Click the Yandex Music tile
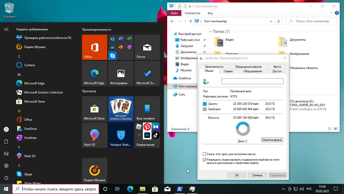The image size is (344, 194). pyautogui.click(x=94, y=171)
